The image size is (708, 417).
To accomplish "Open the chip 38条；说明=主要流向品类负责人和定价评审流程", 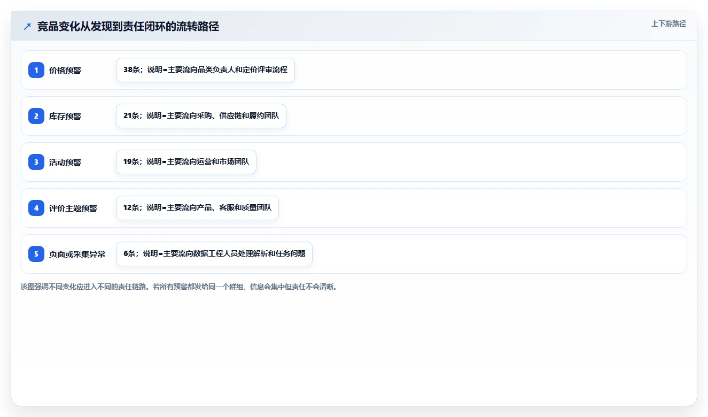I will [205, 70].
